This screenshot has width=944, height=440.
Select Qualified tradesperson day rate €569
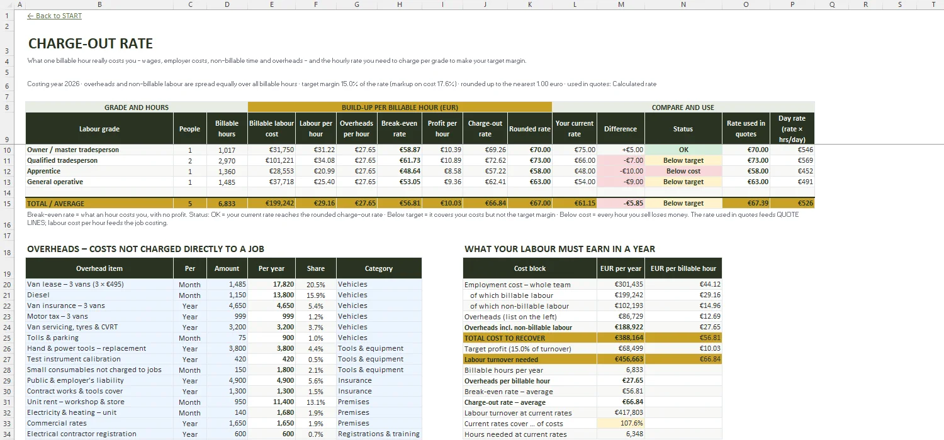[792, 160]
